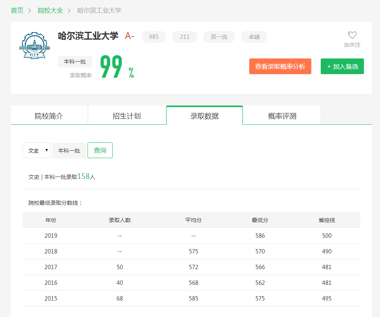
Task: Open the 文史 subject dropdown
Action: [37, 150]
